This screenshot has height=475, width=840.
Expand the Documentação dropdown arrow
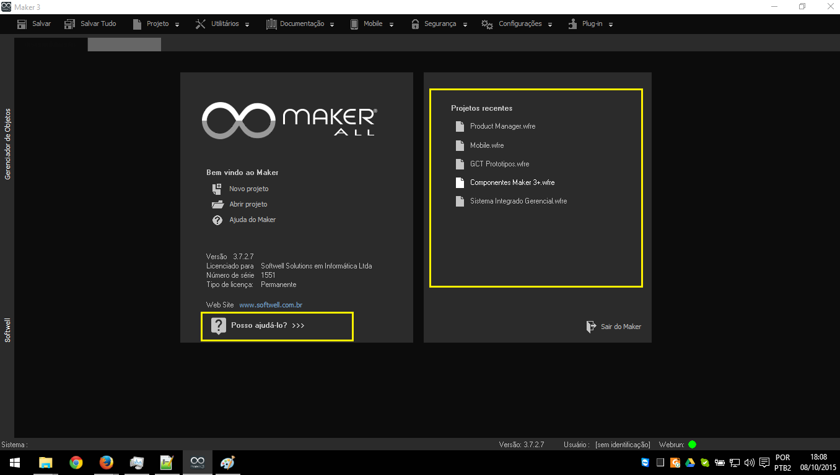[x=332, y=25]
